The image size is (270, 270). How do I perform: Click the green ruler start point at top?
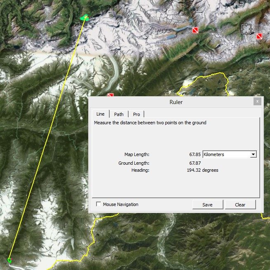[x=85, y=17]
